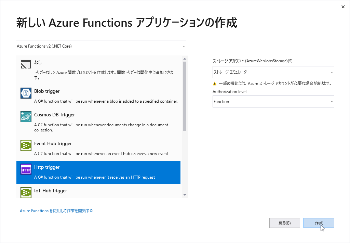
Task: Click the Http trigger description about HTTP request
Action: (94, 177)
